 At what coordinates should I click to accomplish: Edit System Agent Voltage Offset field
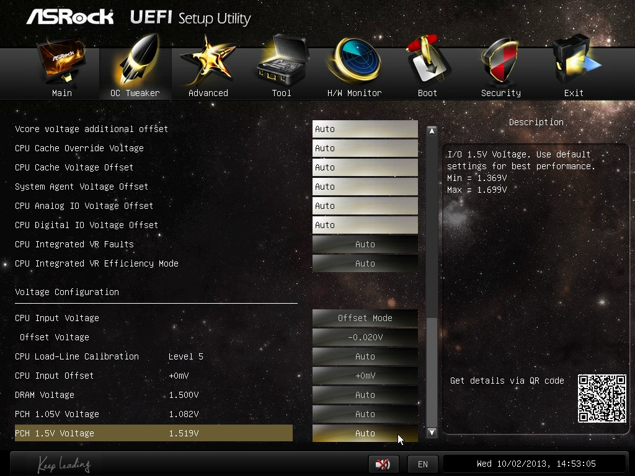point(365,187)
